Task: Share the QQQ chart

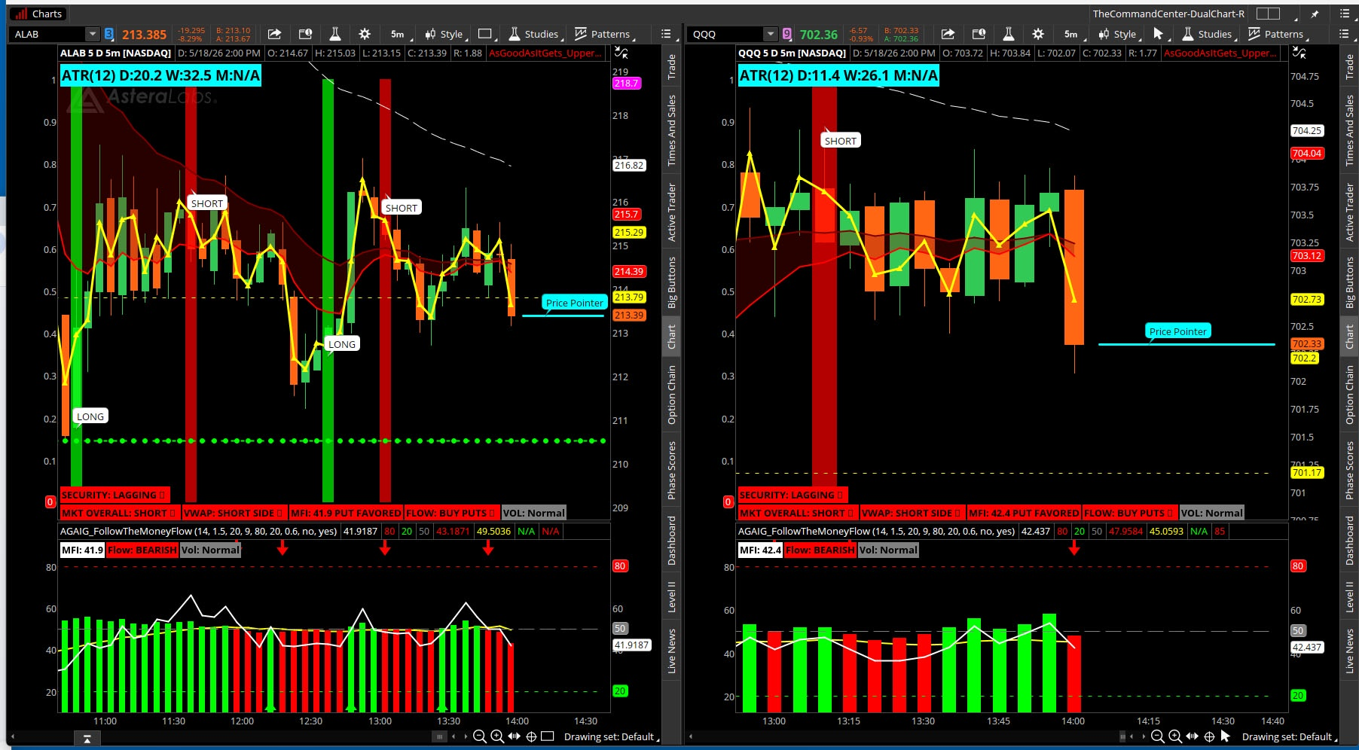Action: pyautogui.click(x=948, y=34)
